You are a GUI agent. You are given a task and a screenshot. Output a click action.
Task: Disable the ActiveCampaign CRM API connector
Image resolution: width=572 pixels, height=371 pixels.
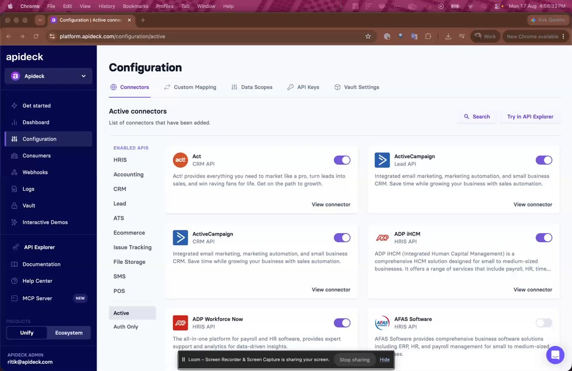[x=342, y=238]
